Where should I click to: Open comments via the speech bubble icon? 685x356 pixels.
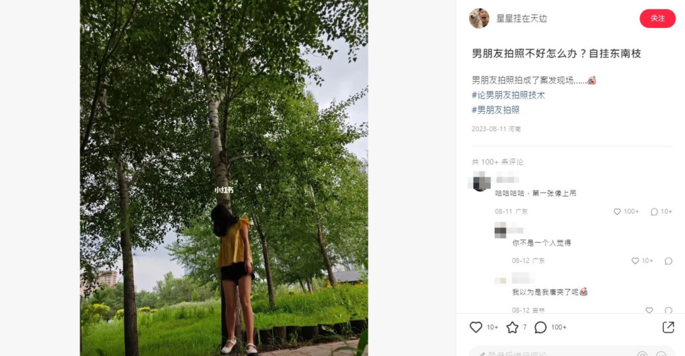541,327
